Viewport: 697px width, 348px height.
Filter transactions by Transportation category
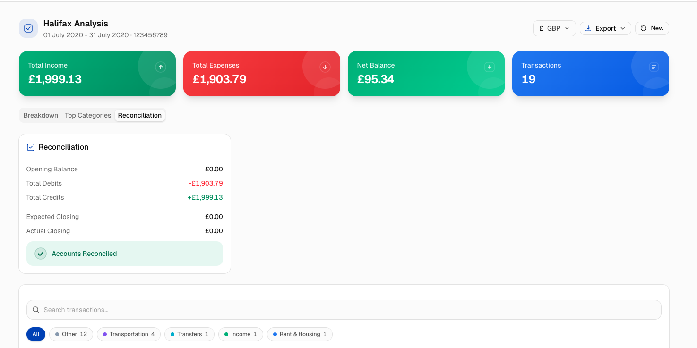click(x=129, y=334)
